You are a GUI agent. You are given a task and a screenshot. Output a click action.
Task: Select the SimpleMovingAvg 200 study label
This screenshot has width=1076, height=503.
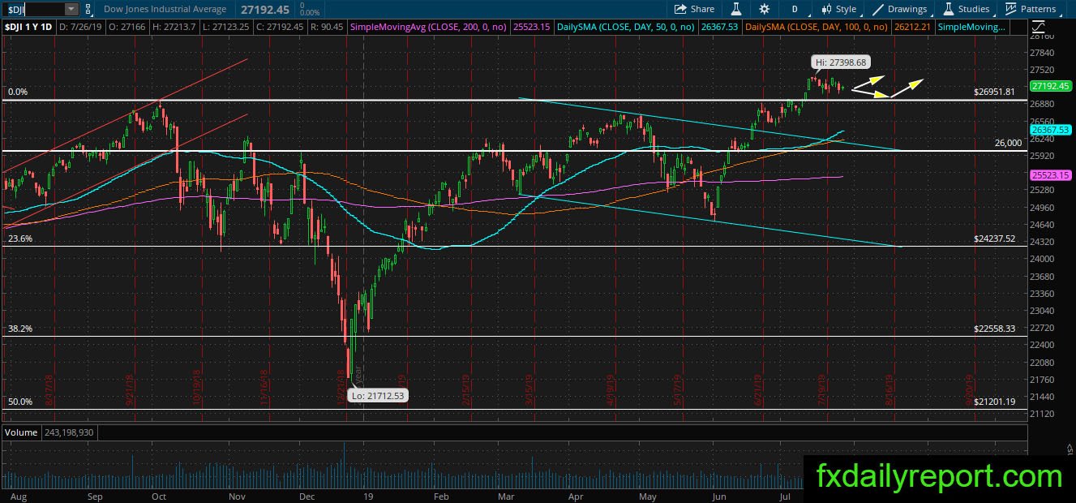click(429, 27)
